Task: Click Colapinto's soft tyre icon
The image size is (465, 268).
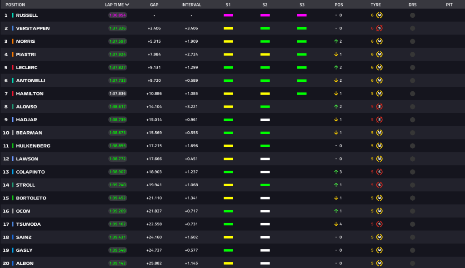Action: [x=379, y=172]
